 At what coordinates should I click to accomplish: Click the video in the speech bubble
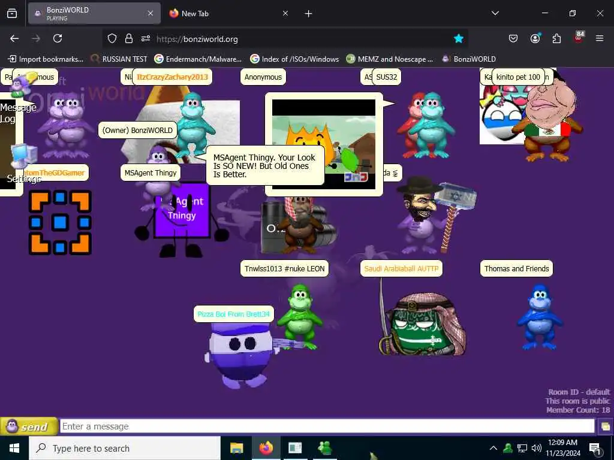tap(324, 144)
